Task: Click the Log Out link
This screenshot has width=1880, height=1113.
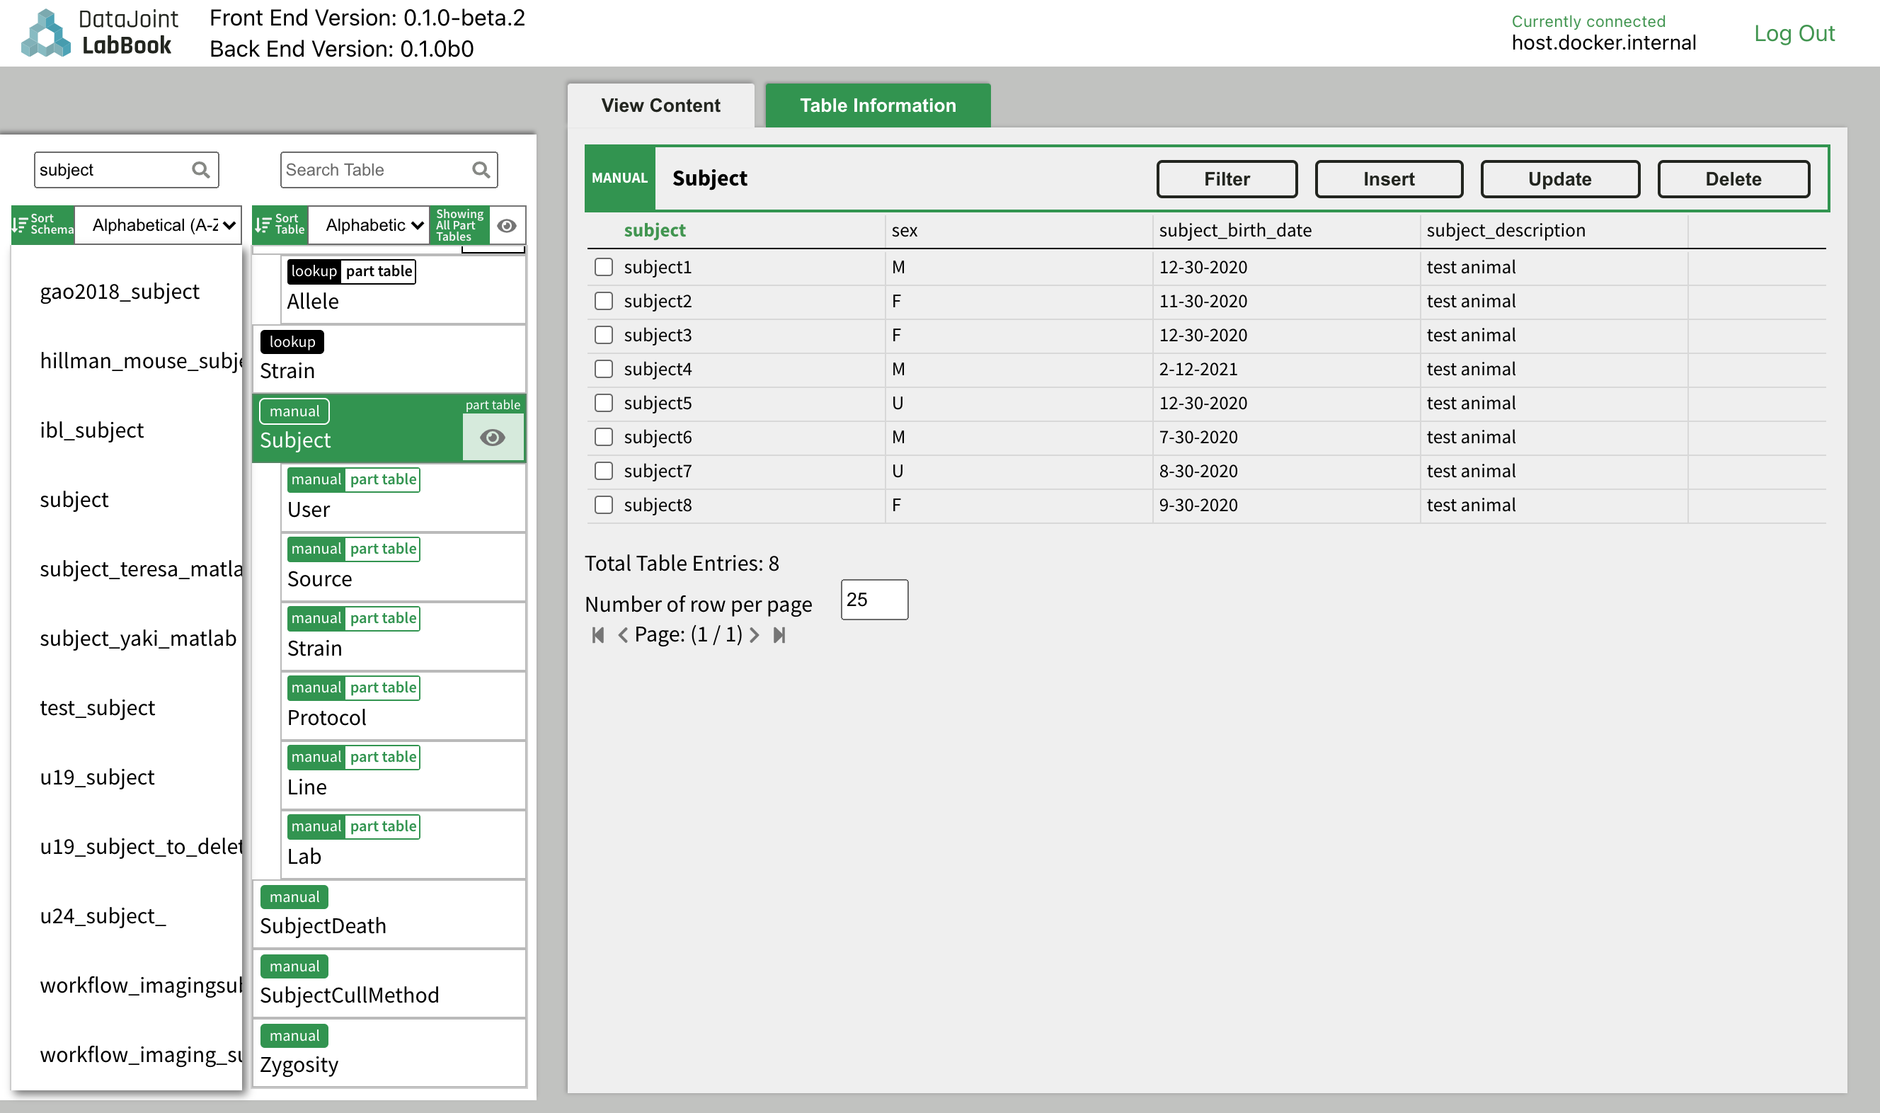Action: click(x=1794, y=33)
